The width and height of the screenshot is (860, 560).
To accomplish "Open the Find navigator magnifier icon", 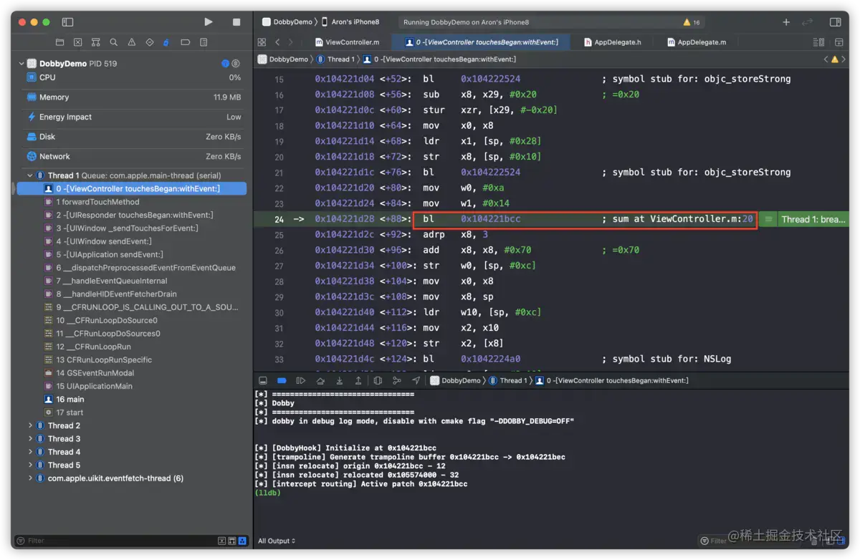I will click(113, 42).
